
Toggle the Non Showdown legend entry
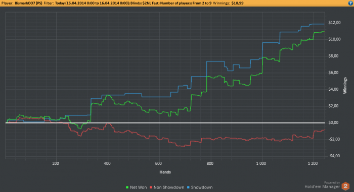tap(167, 187)
